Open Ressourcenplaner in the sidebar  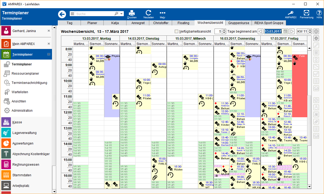(x=25, y=74)
